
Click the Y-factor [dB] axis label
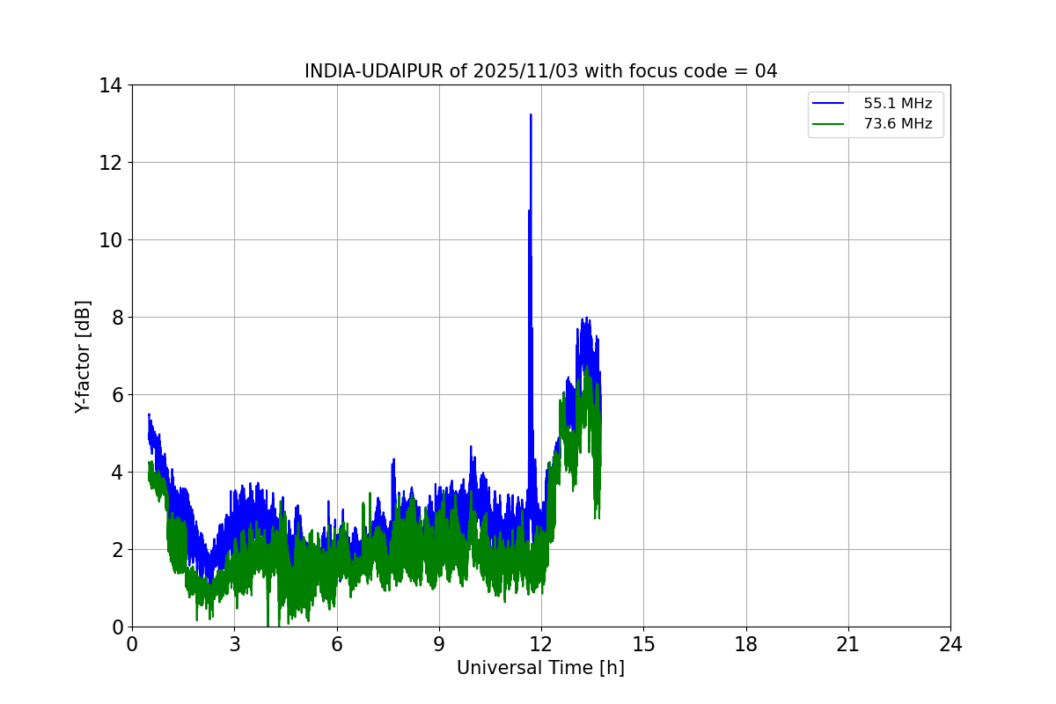[83, 356]
